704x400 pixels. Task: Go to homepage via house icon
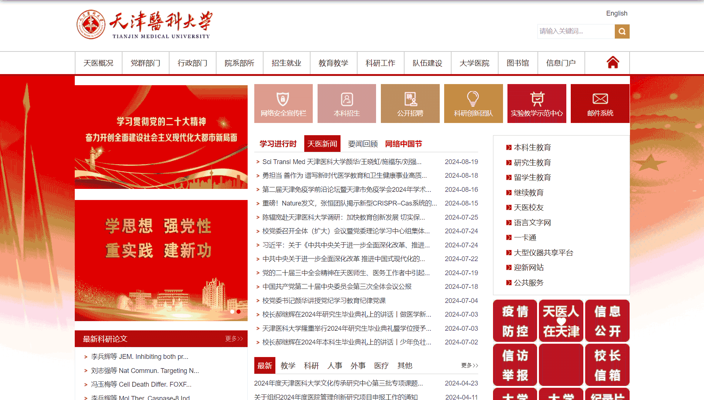pyautogui.click(x=613, y=63)
